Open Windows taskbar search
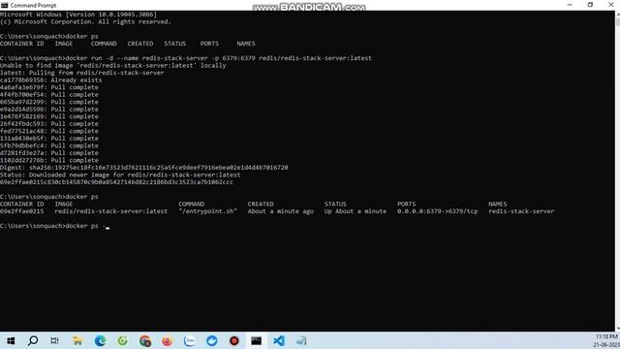Screen dimensions: 620x349 tap(33, 340)
